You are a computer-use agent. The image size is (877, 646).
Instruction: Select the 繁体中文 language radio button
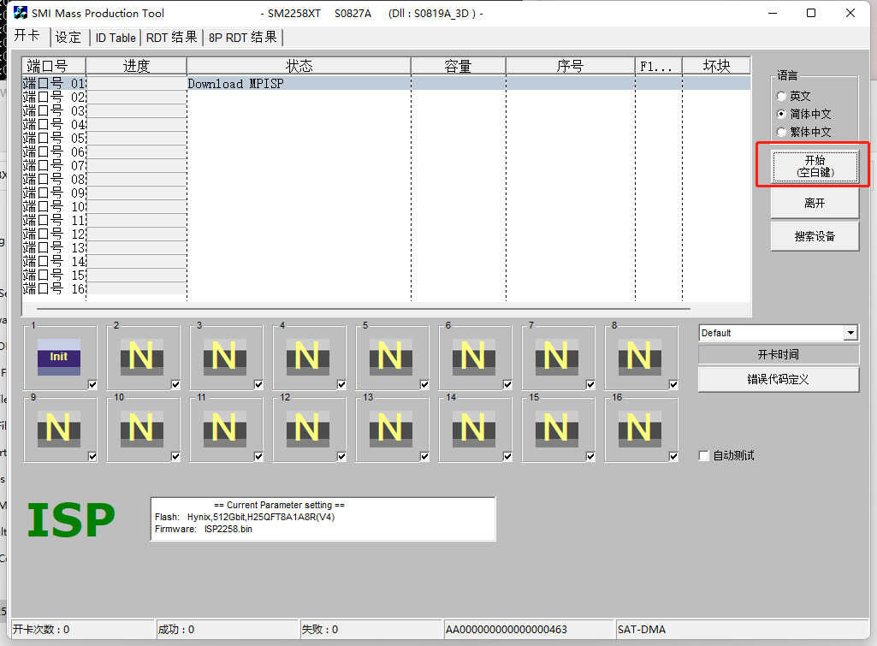tap(781, 132)
